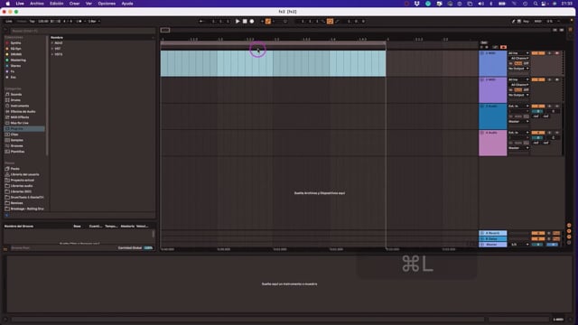Open 4 Audio track Ext. In dropdown
Viewport: 578px width, 325px height.
pos(518,133)
